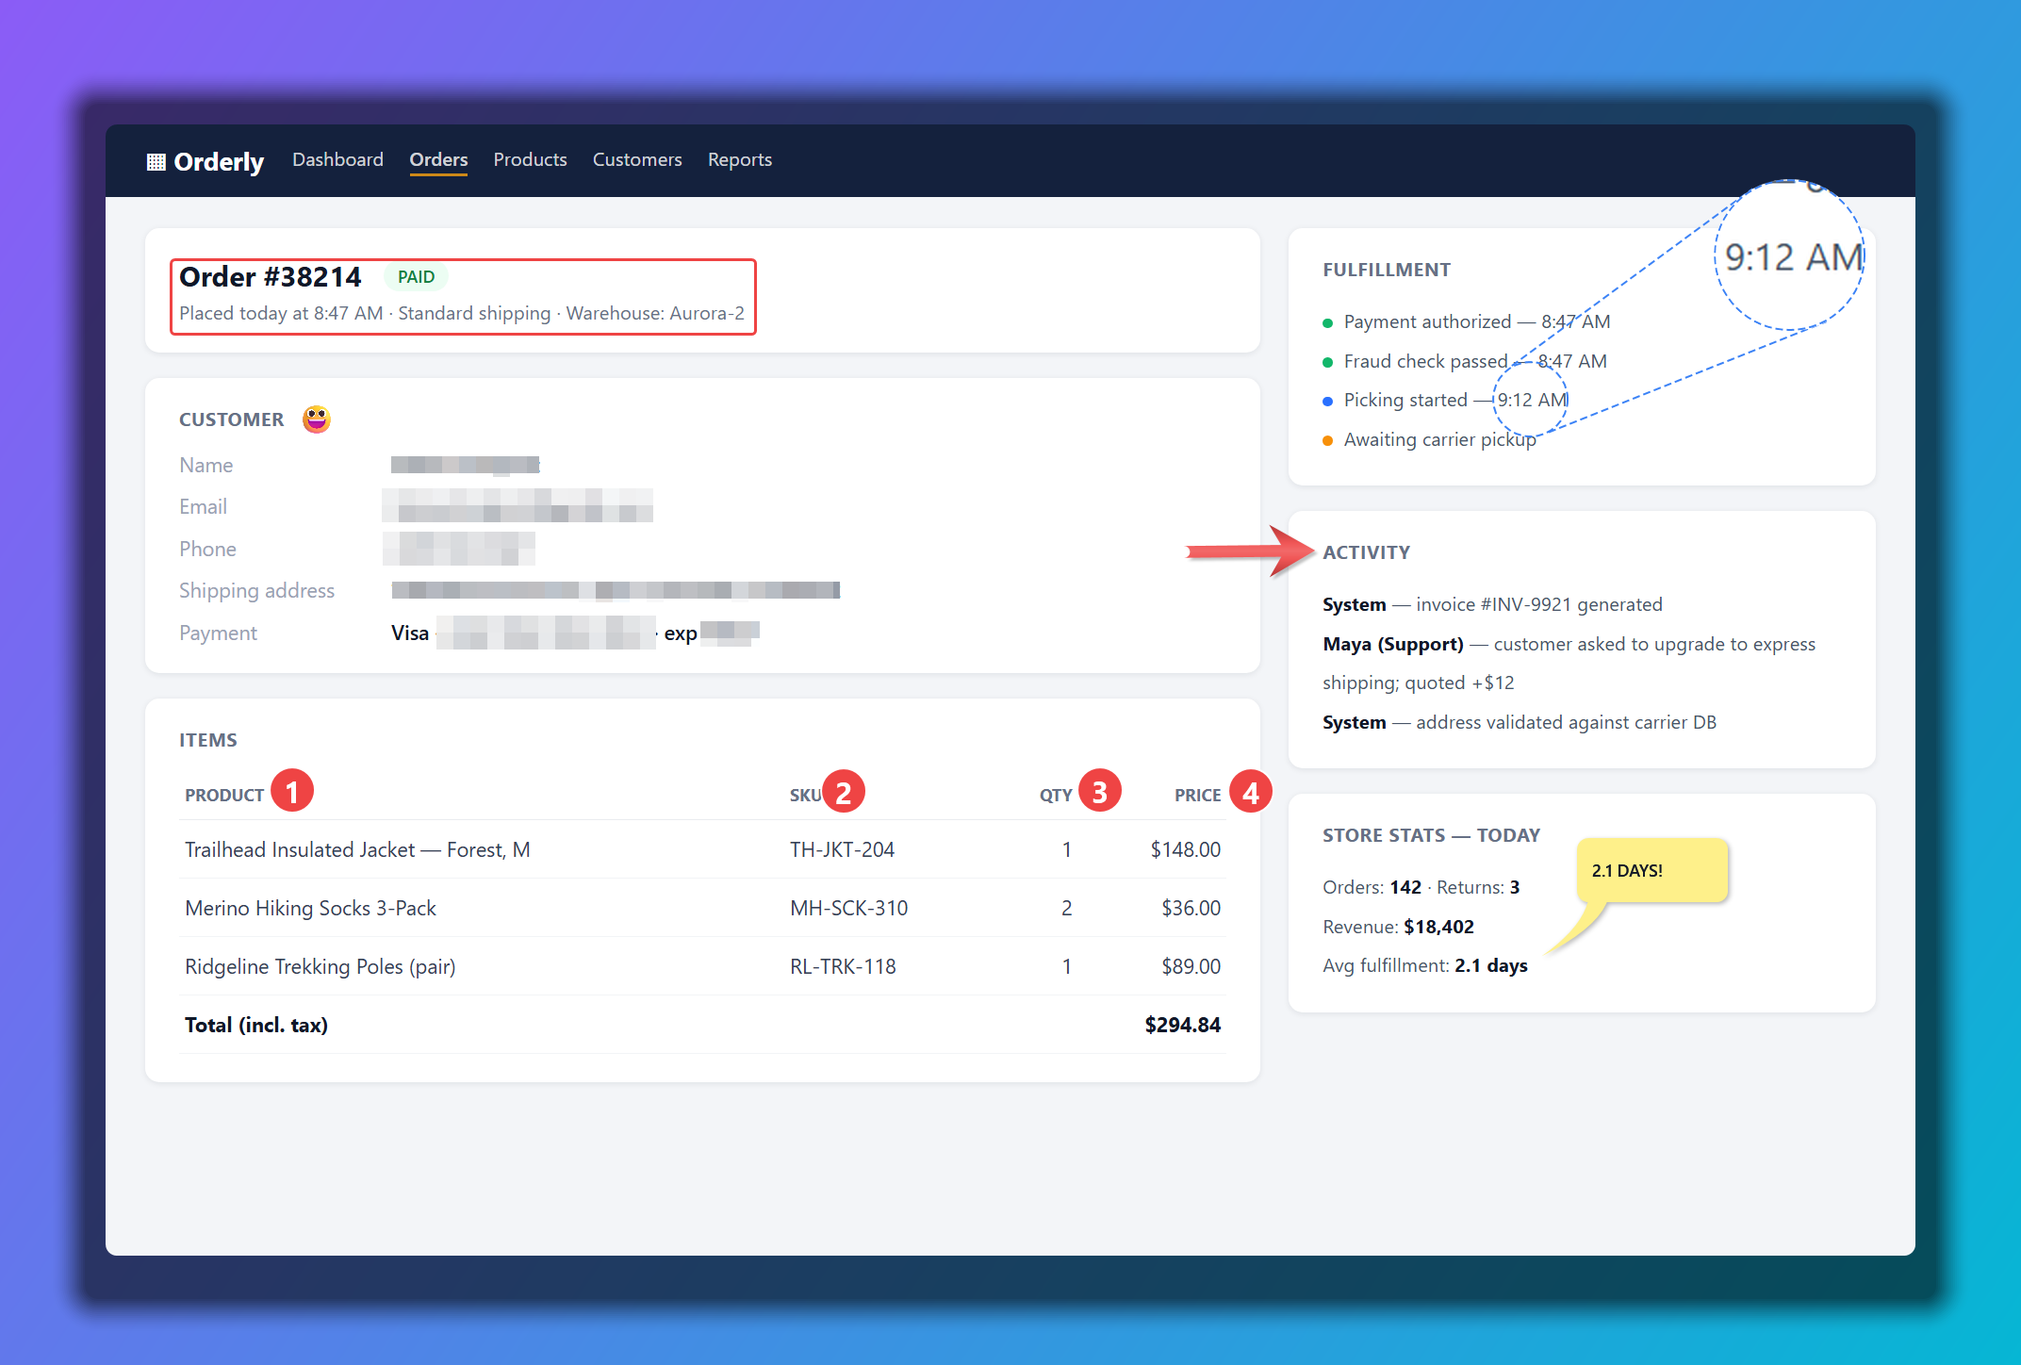This screenshot has width=2021, height=1365.
Task: Click the Payment authorized green status dot
Action: 1327,323
